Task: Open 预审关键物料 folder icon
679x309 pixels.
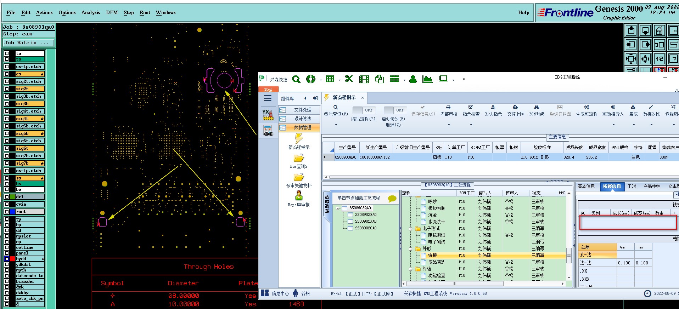Action: point(299,177)
